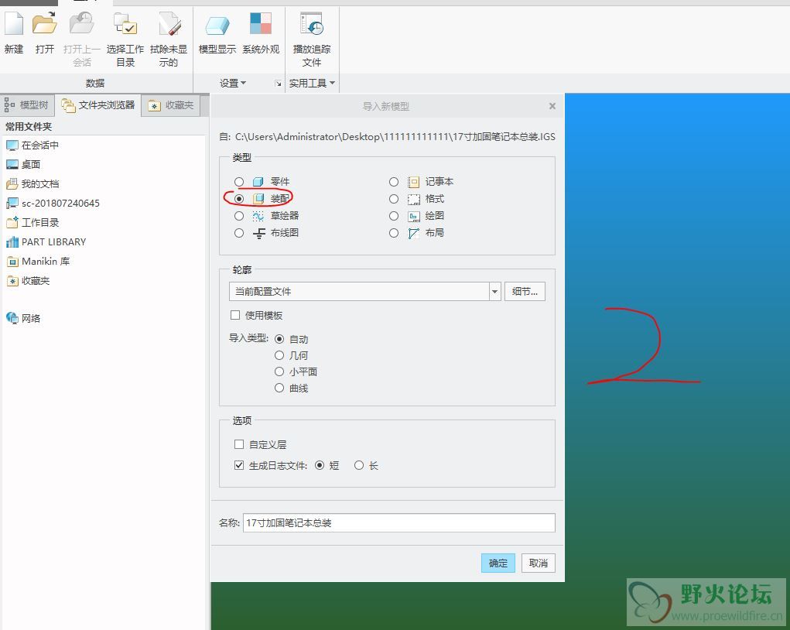Screen dimensions: 790x630
Task: Cancel import with 取消 button
Action: 538,563
